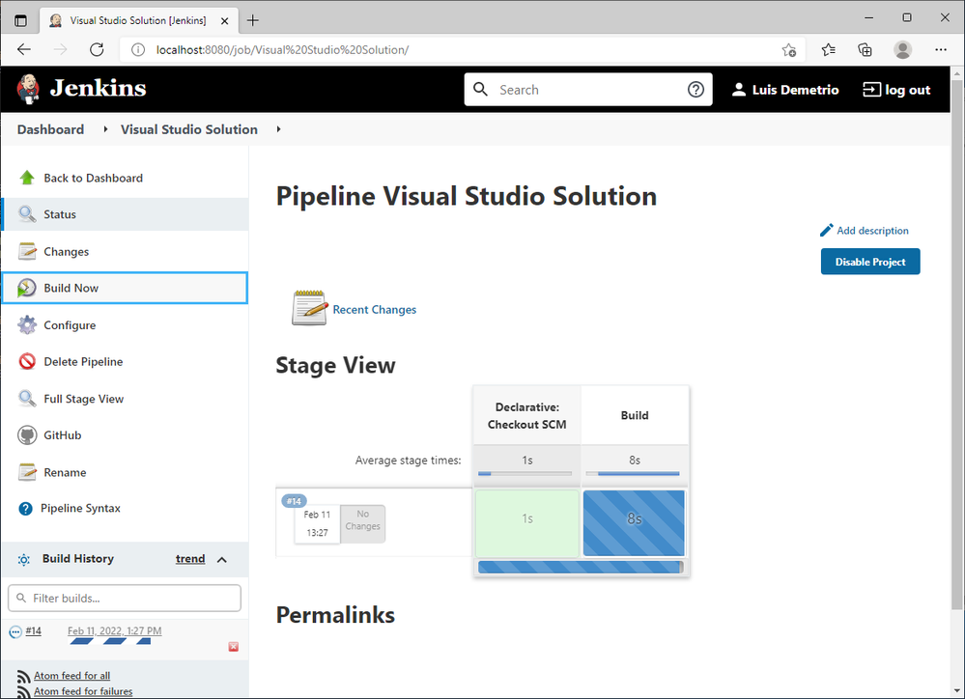
Task: Click the No Changes box for build #14
Action: (362, 523)
